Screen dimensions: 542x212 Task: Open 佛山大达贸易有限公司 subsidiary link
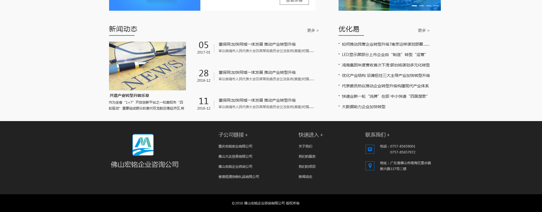[x=235, y=157]
